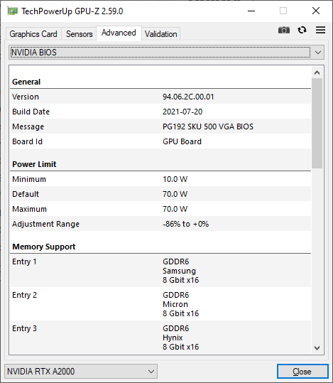The image size is (333, 383).
Task: Select the Minimum power value 10.0 W
Action: point(175,179)
